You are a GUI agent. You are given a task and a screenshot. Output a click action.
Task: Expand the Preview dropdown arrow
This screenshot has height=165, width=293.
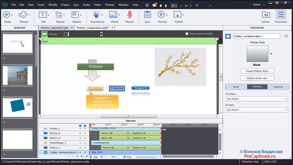tap(167, 15)
